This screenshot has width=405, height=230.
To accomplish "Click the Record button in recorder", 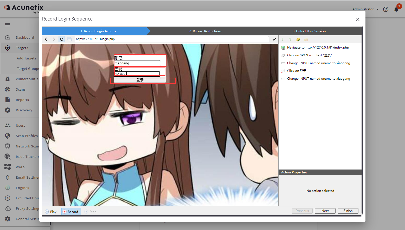I will tap(71, 212).
